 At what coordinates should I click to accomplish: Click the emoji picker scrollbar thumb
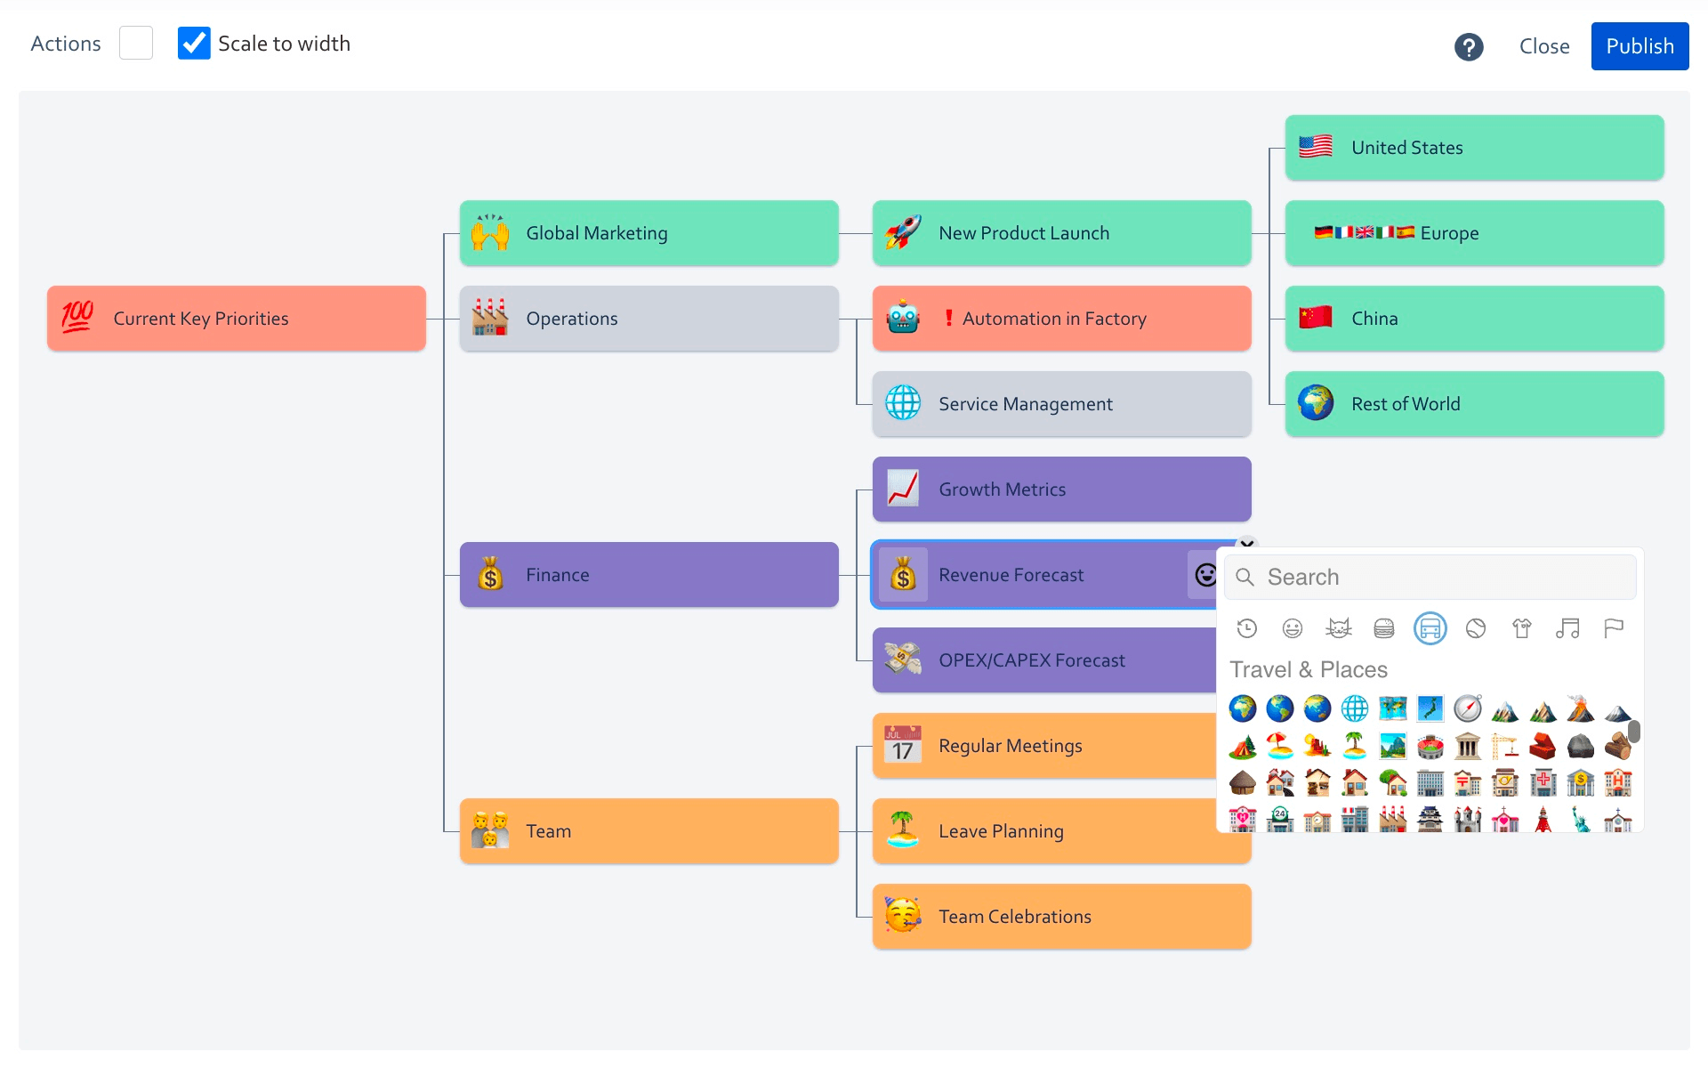(x=1634, y=732)
